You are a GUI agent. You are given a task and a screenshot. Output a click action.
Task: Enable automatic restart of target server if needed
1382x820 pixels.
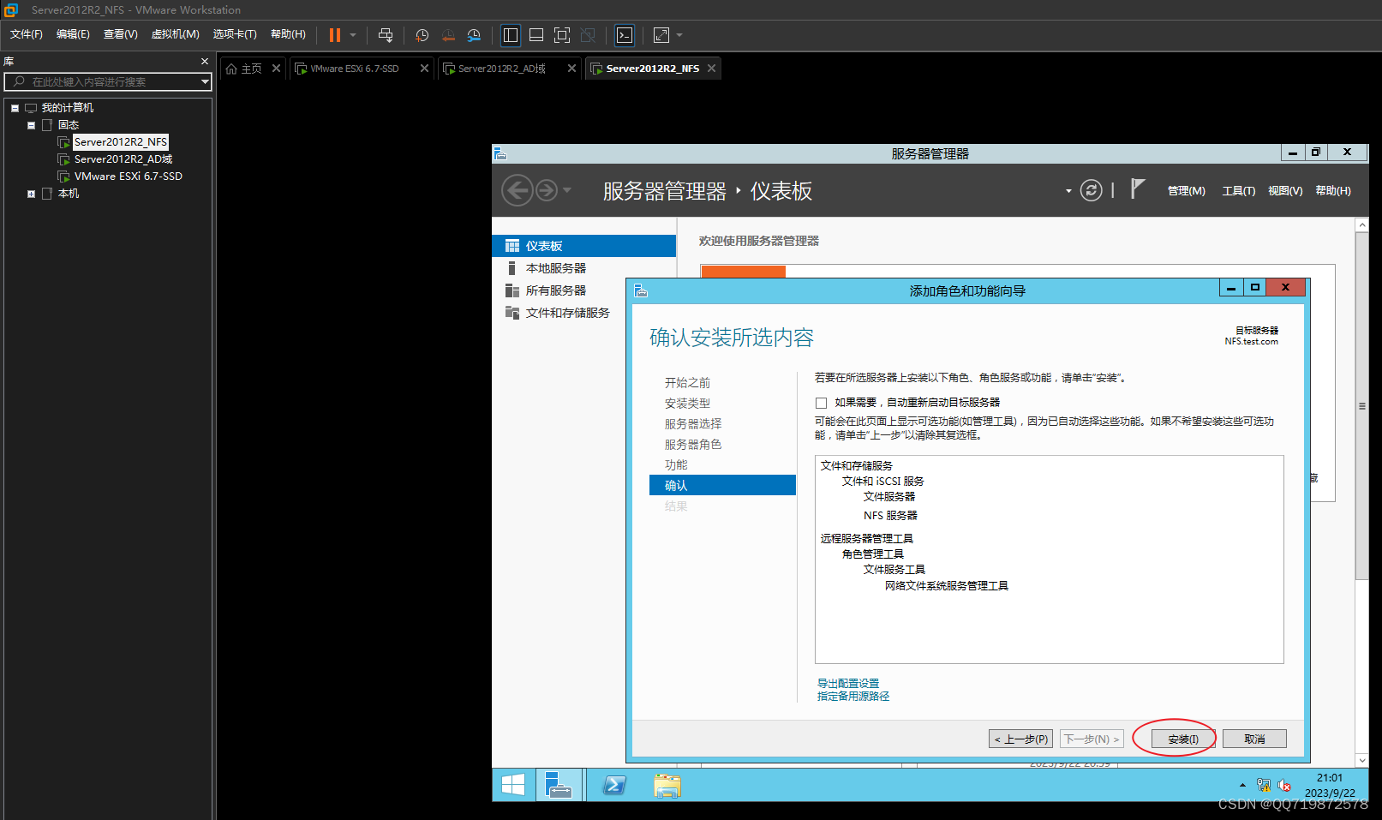(821, 401)
